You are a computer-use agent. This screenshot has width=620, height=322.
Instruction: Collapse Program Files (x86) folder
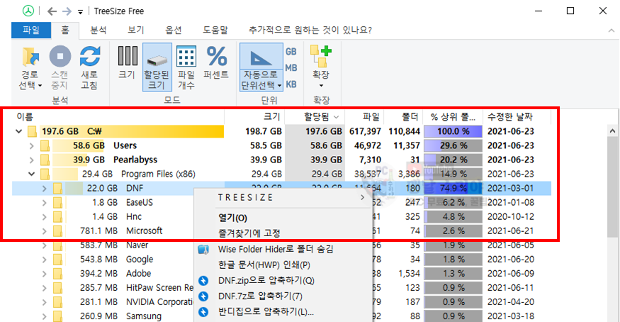pyautogui.click(x=32, y=174)
